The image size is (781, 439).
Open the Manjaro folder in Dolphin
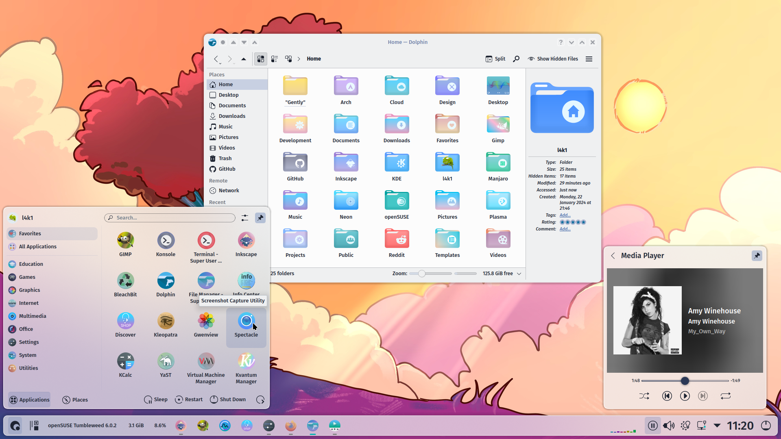[x=498, y=167]
